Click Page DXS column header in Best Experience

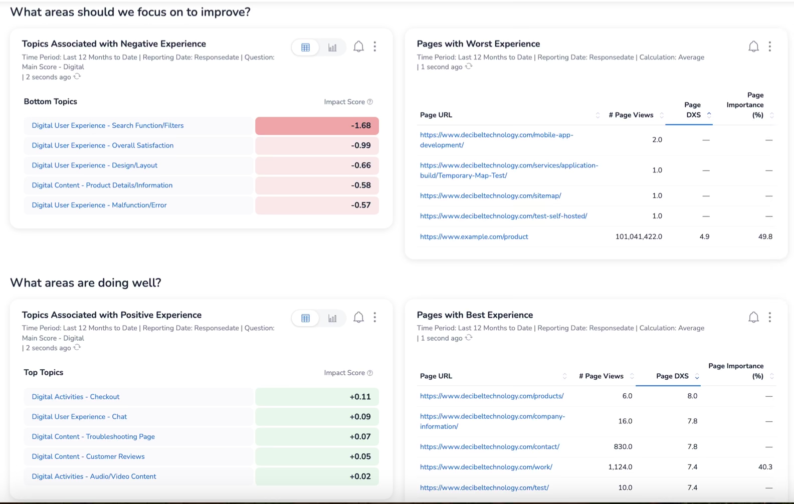tap(672, 376)
